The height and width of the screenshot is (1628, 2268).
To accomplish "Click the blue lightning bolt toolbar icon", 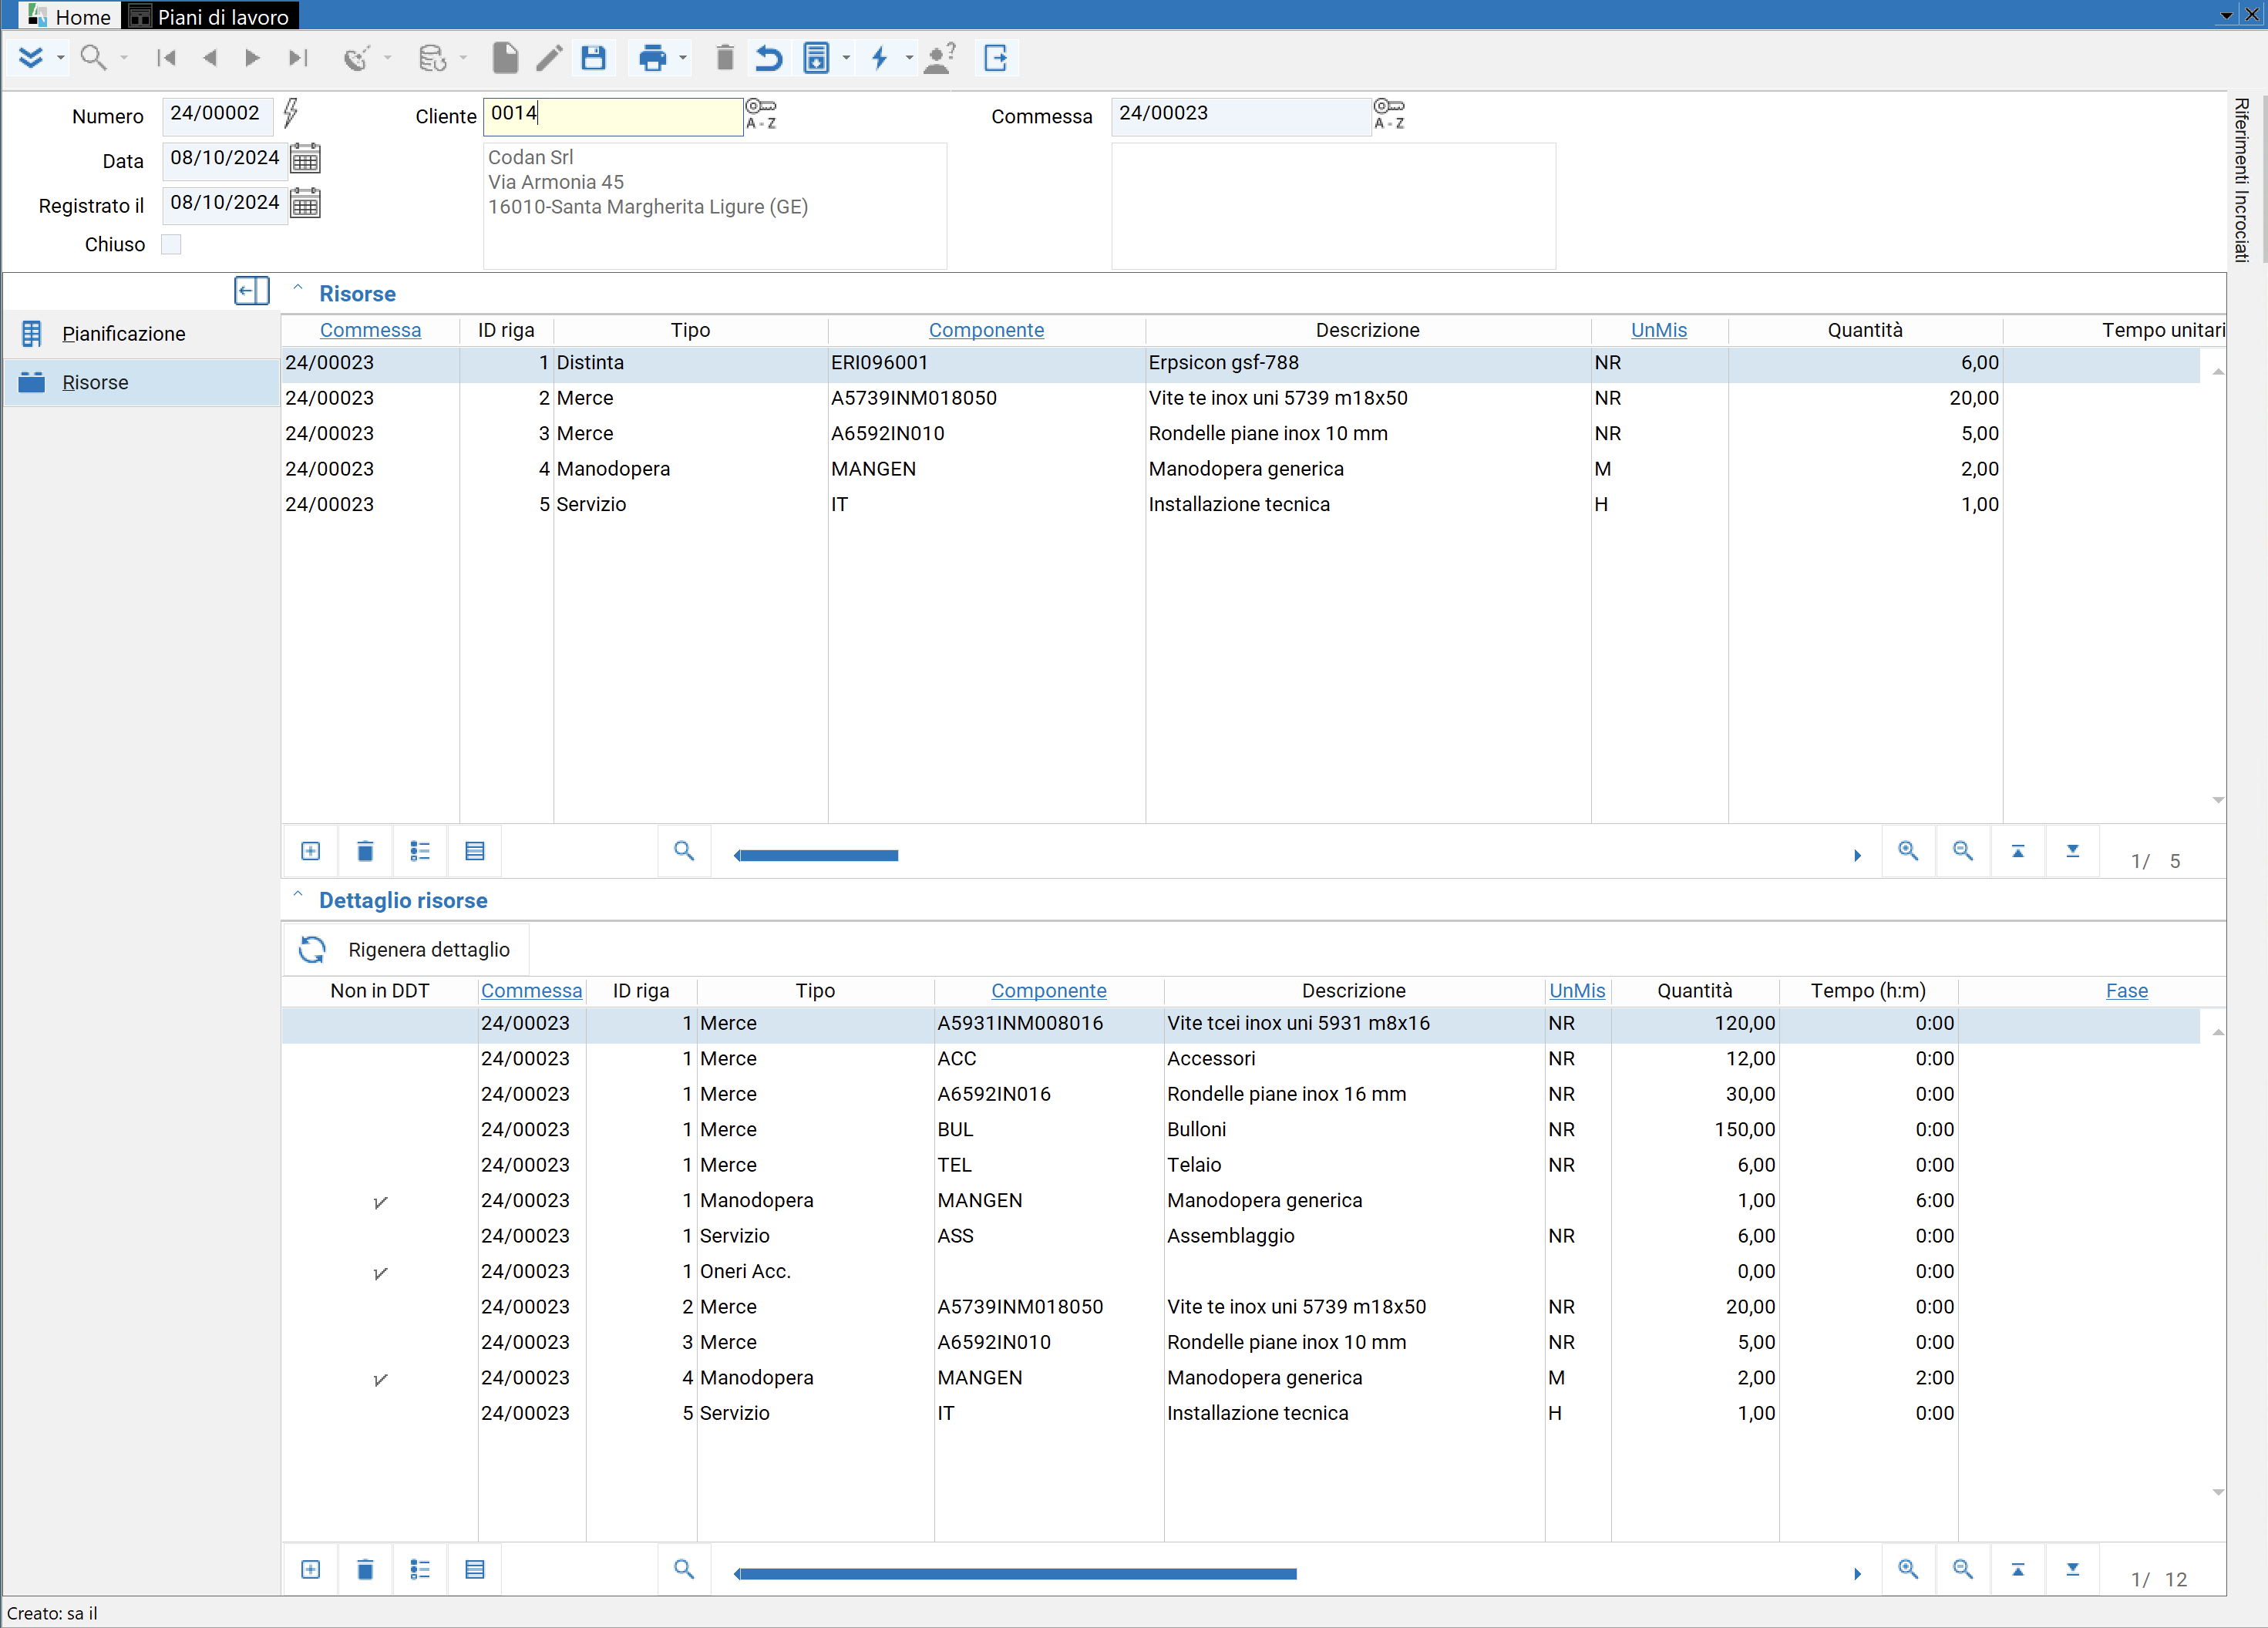I will [x=880, y=58].
